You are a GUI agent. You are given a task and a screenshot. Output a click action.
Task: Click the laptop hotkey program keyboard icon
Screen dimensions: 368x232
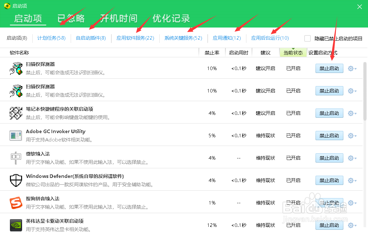16,113
